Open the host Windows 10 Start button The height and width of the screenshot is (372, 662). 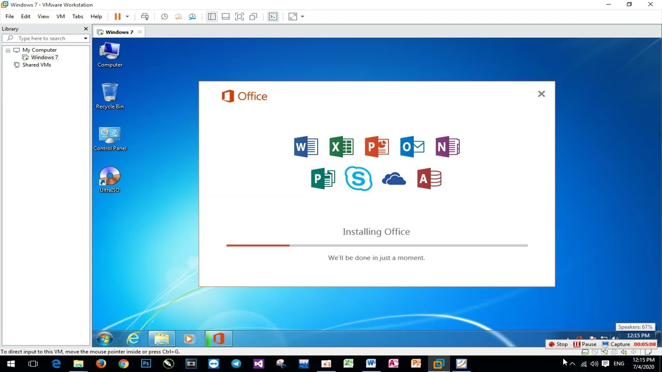point(11,364)
